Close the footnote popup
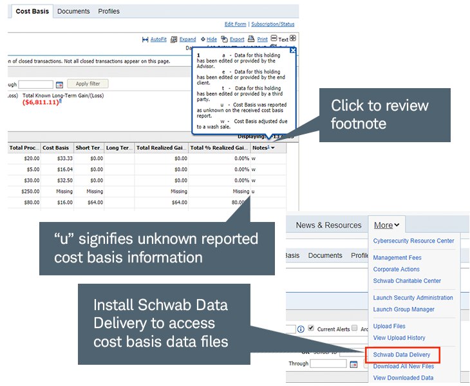Screen dimensions: 470x386 point(293,50)
